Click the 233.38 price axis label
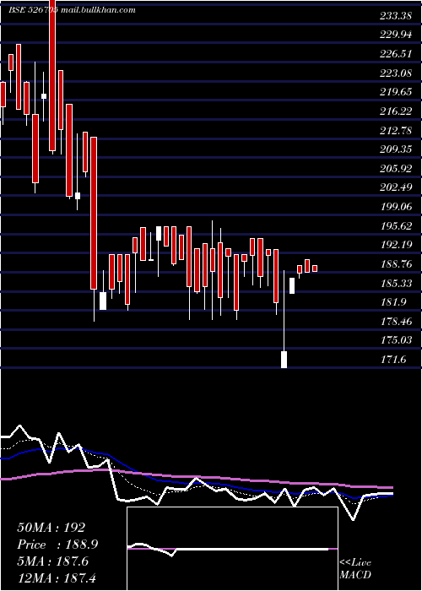422x591 pixels. (397, 16)
